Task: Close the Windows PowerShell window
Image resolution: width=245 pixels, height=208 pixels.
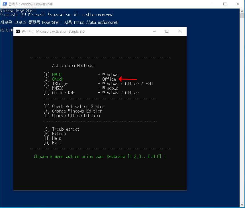Action: tap(238, 4)
